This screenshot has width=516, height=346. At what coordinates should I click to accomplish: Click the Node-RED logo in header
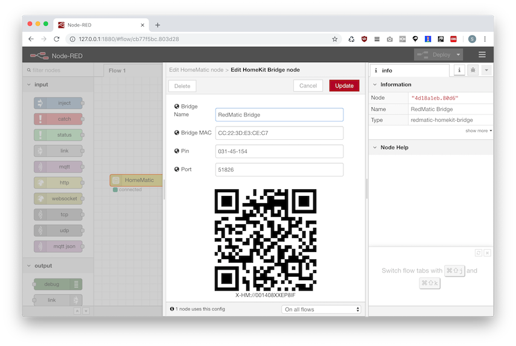tap(40, 55)
